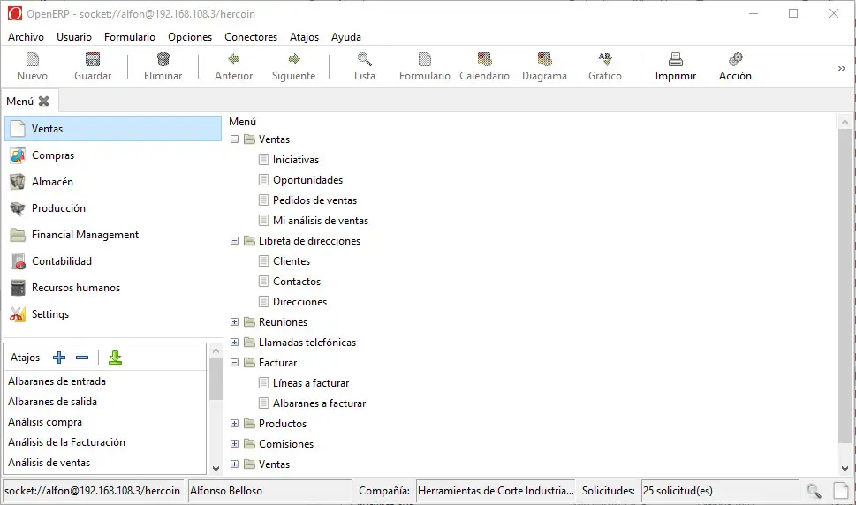Click the 25 solicitud(es) requests field

pyautogui.click(x=720, y=490)
